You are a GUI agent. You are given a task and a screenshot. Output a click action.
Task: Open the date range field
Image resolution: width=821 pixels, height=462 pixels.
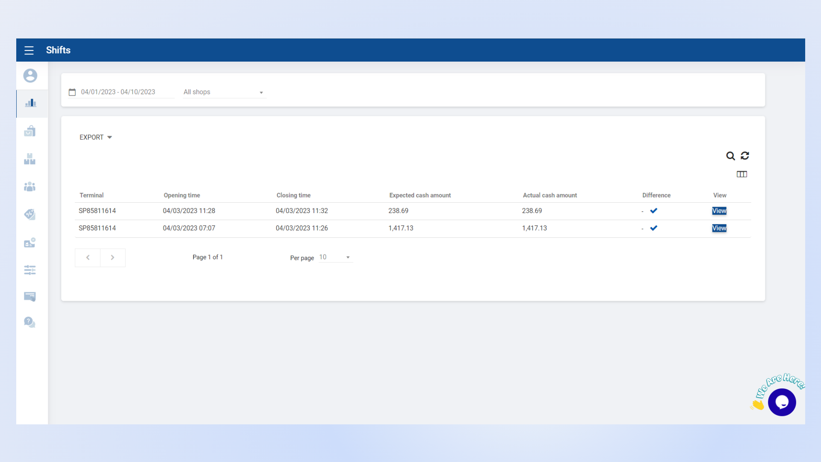118,92
